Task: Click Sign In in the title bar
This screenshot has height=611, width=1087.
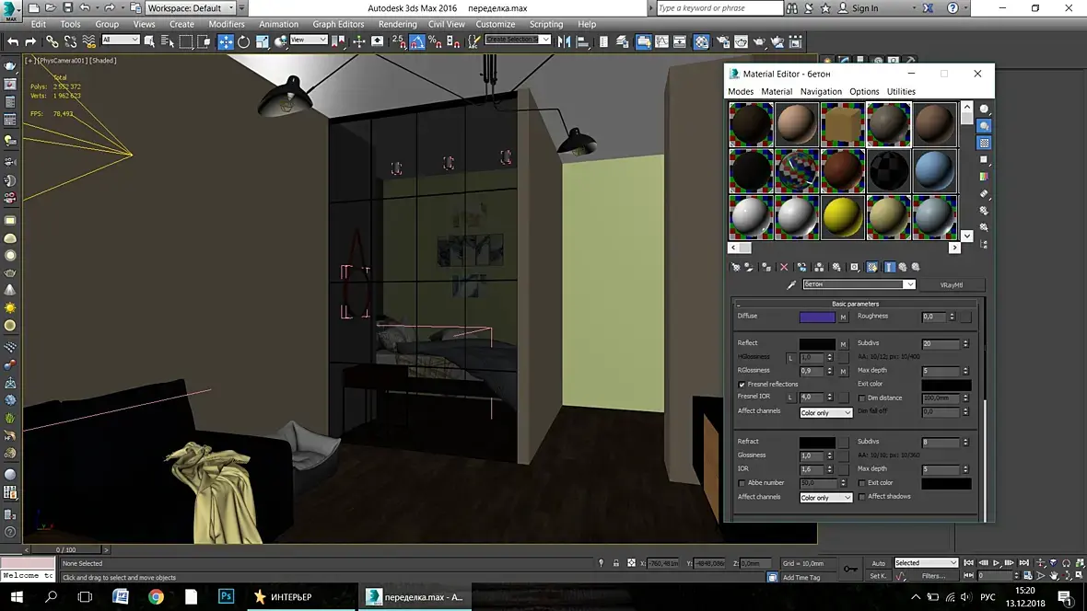Action: pos(864,8)
